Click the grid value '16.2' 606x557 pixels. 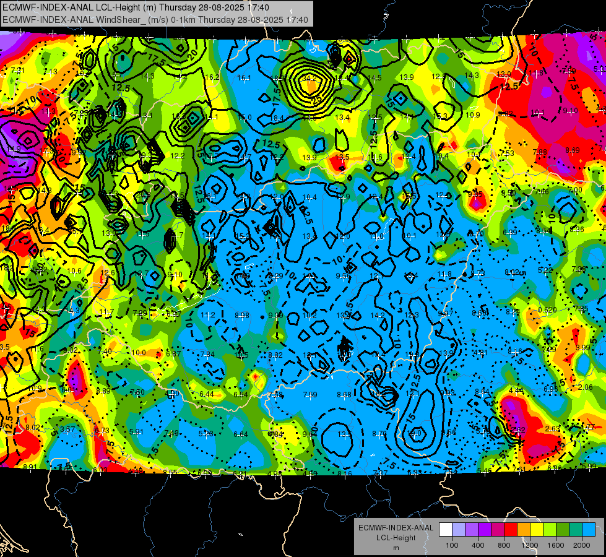click(x=212, y=77)
